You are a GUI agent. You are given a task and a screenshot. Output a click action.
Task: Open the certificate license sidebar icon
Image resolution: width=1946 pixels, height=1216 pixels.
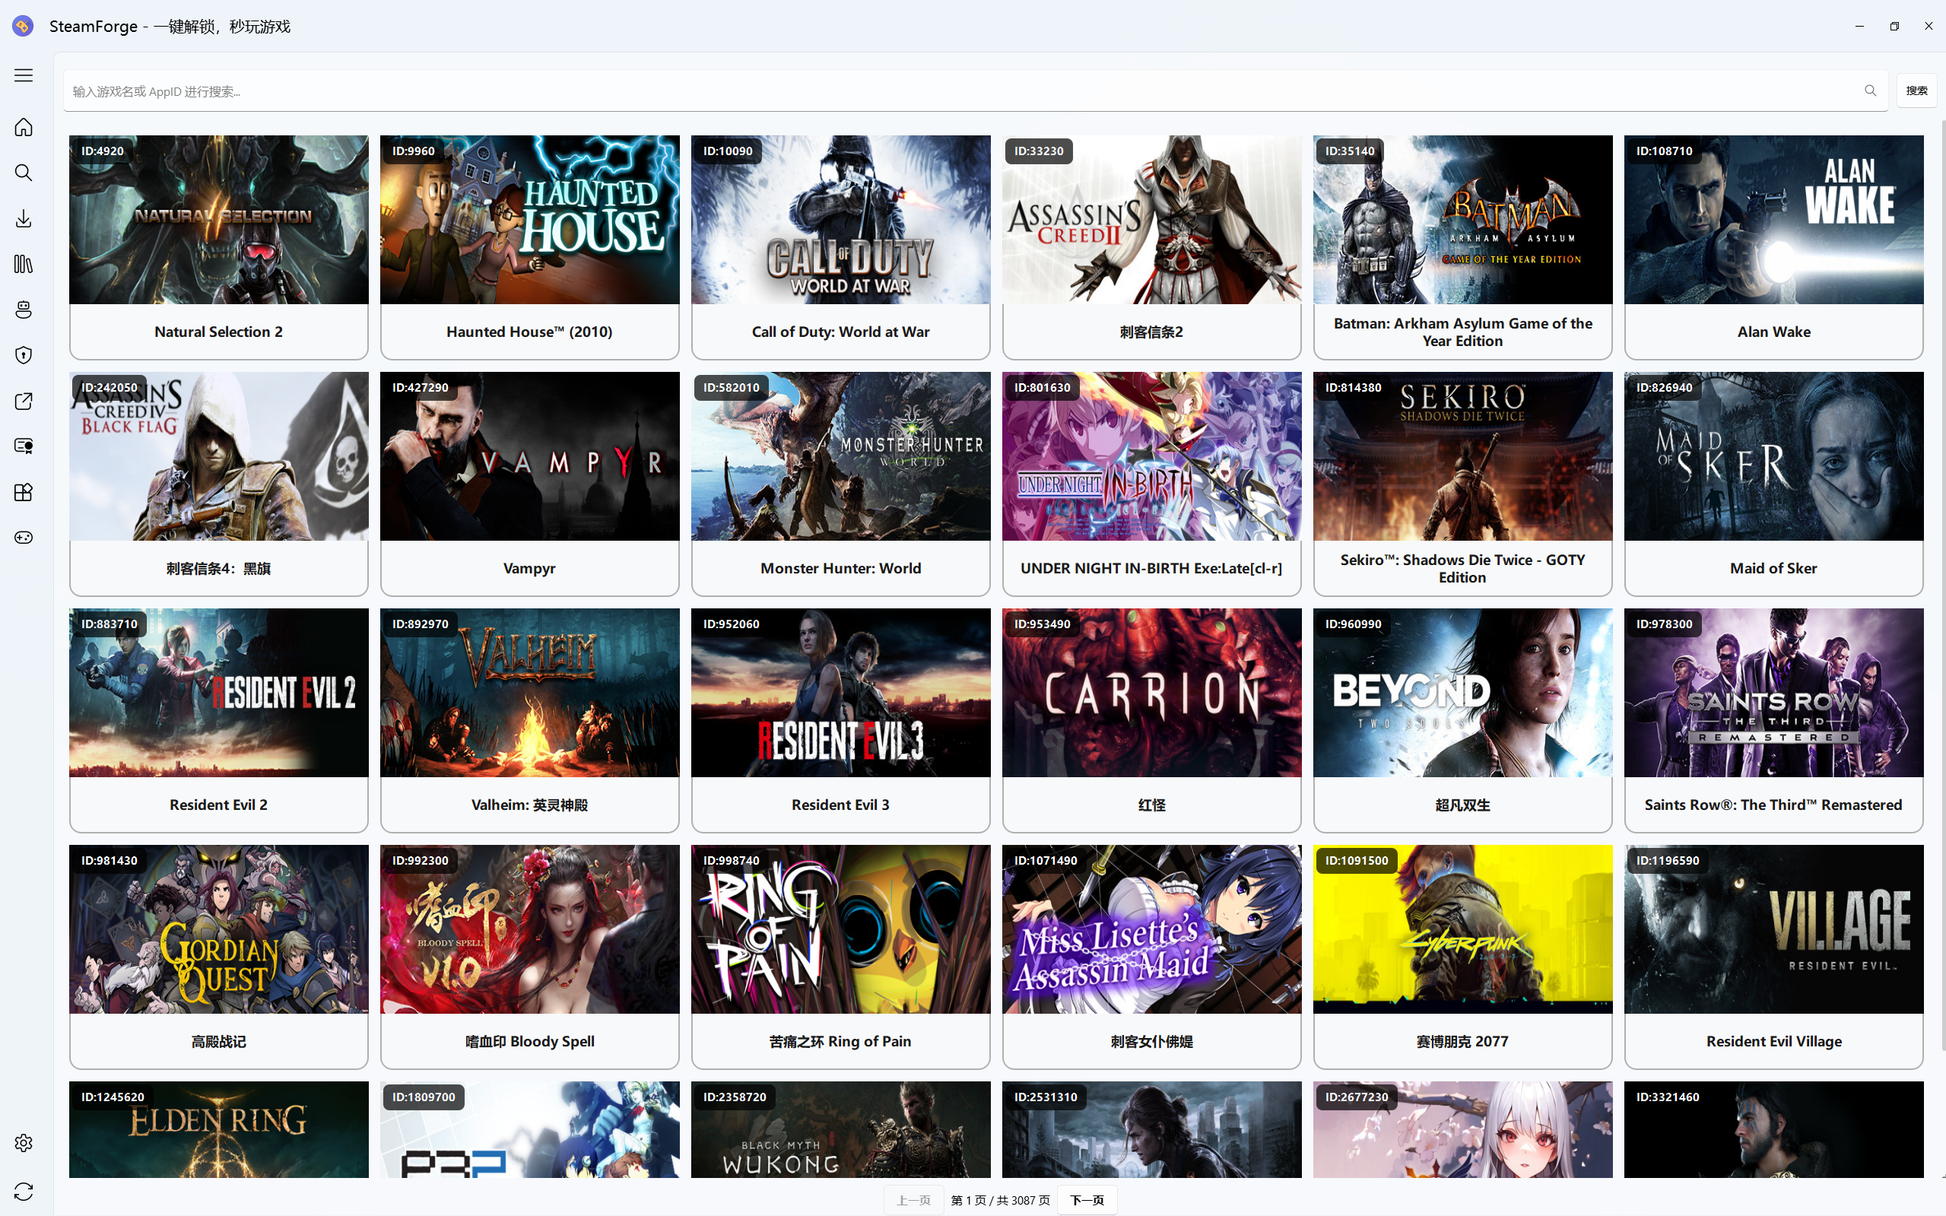tap(24, 446)
